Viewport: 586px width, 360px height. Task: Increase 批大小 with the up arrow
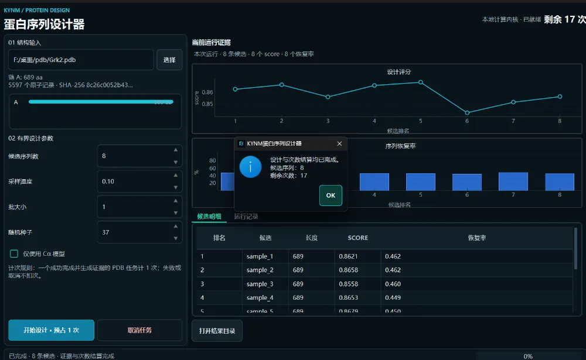point(176,201)
